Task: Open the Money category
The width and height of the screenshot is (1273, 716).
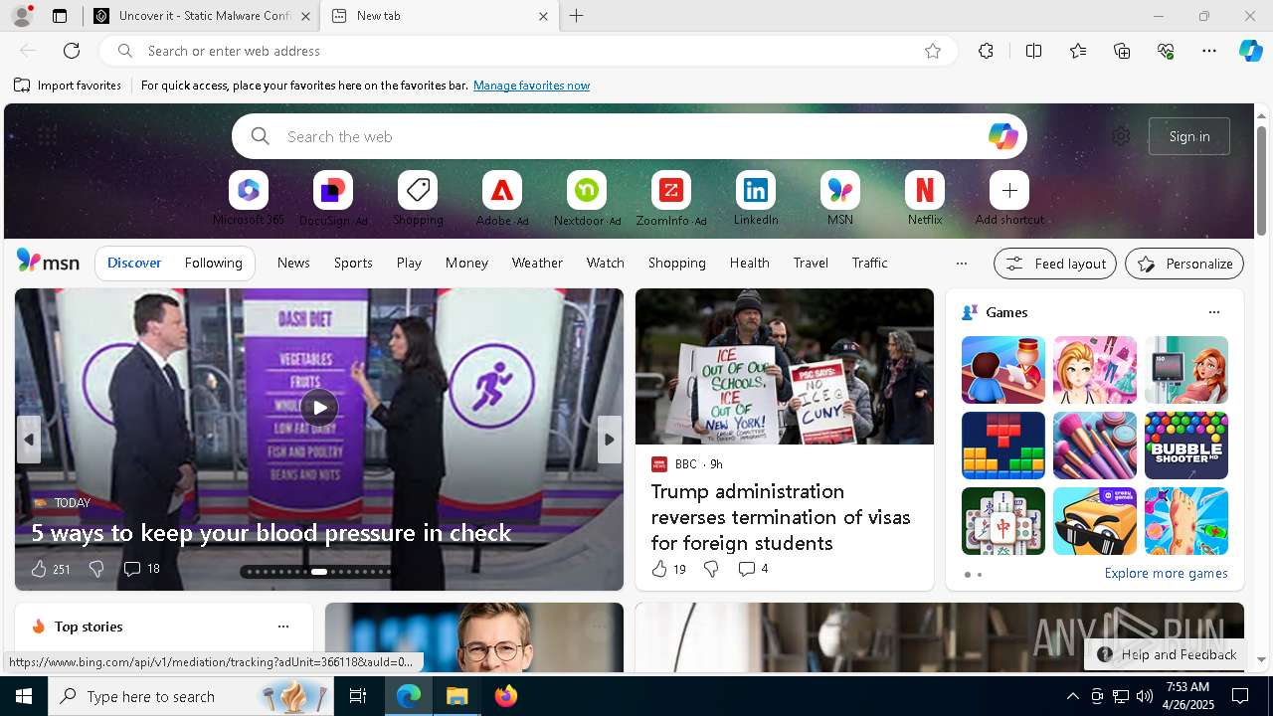Action: point(466,264)
